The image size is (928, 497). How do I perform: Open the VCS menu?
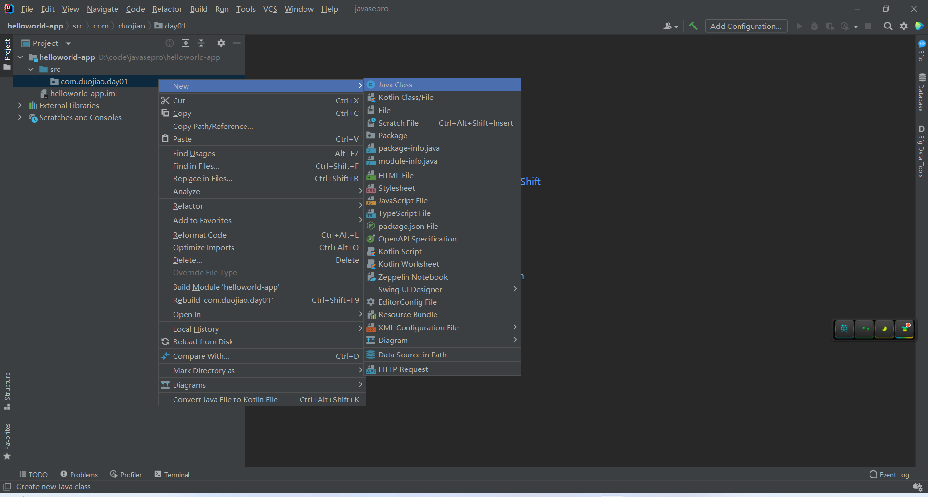tap(270, 9)
